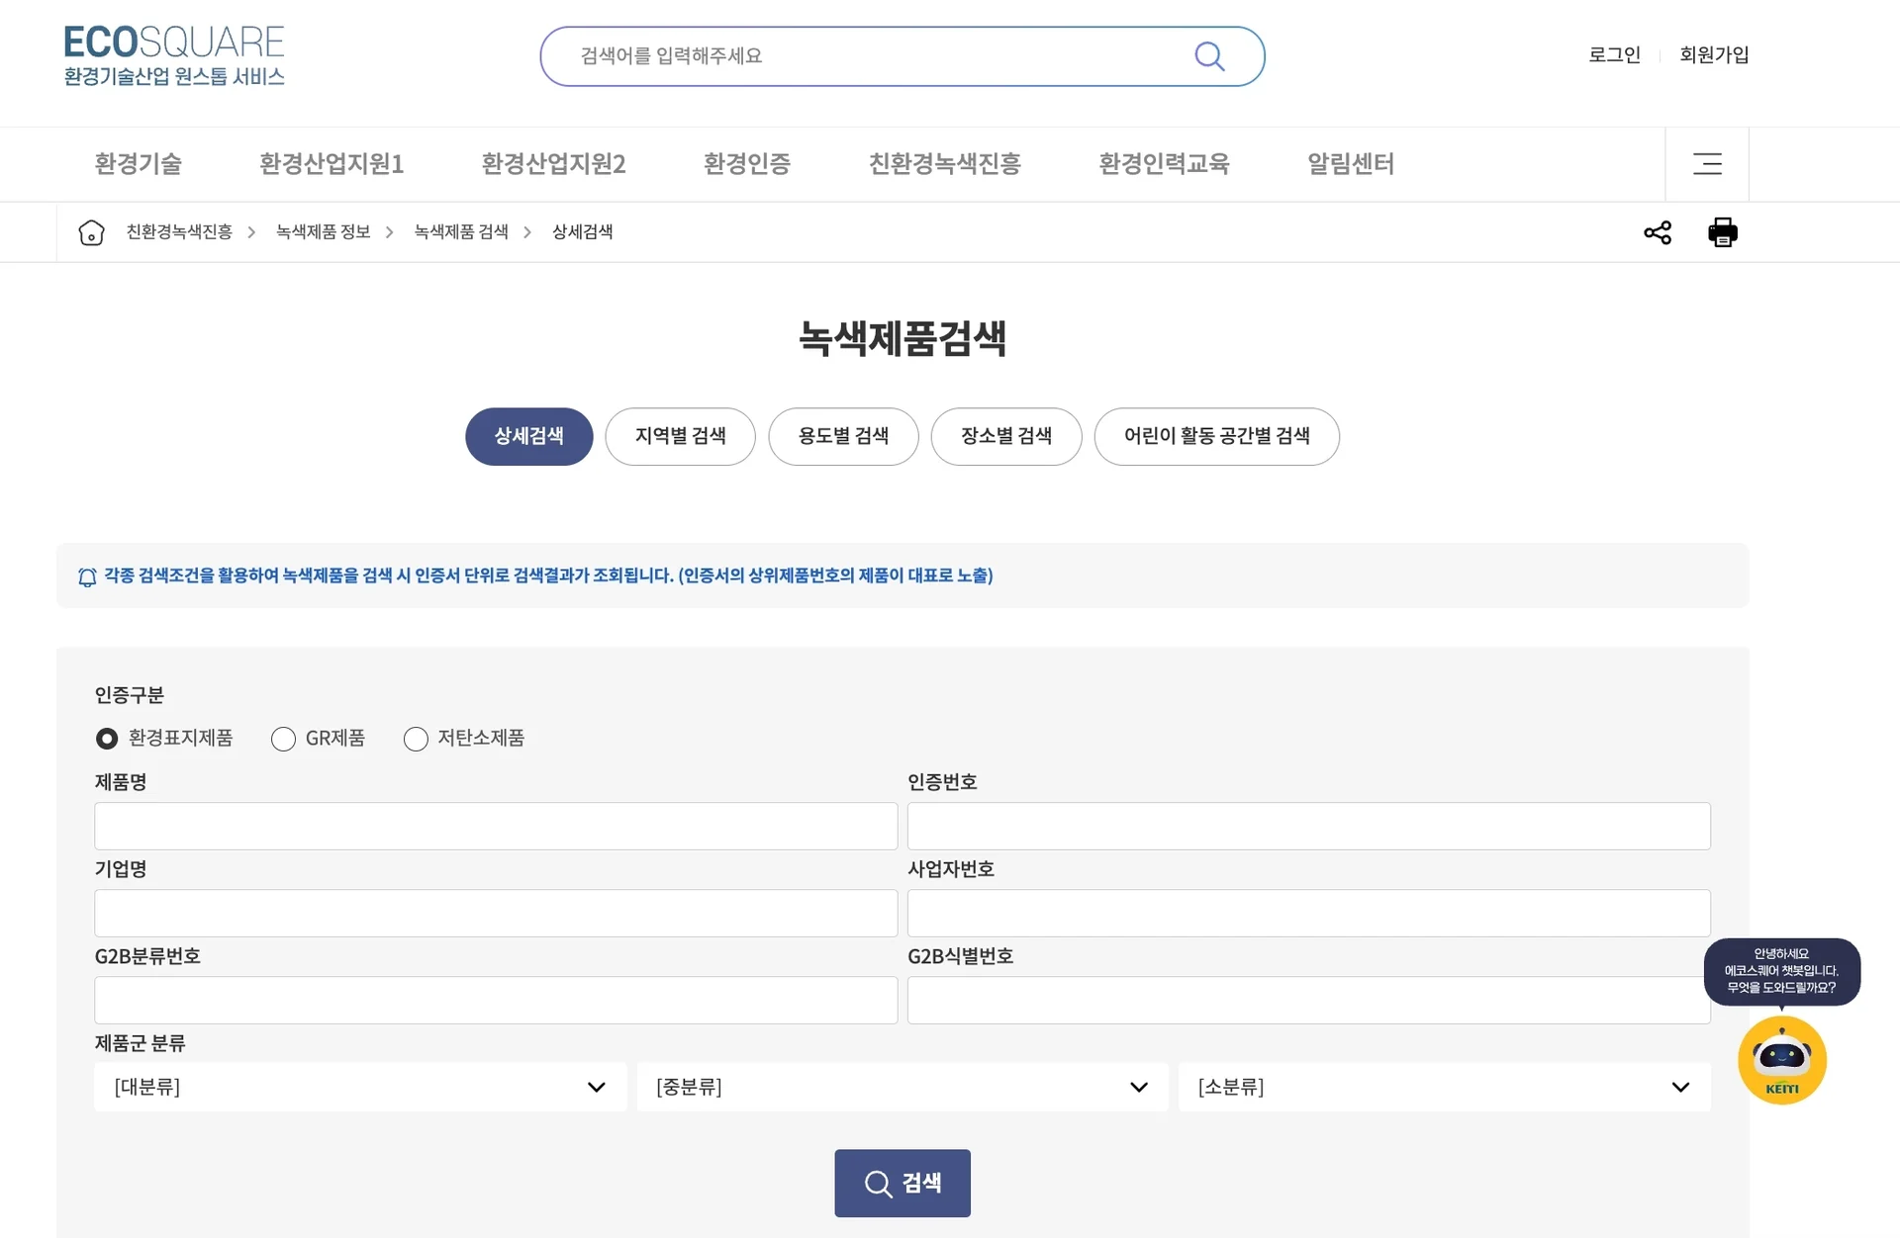Click the 제품명 input field

[x=495, y=826]
